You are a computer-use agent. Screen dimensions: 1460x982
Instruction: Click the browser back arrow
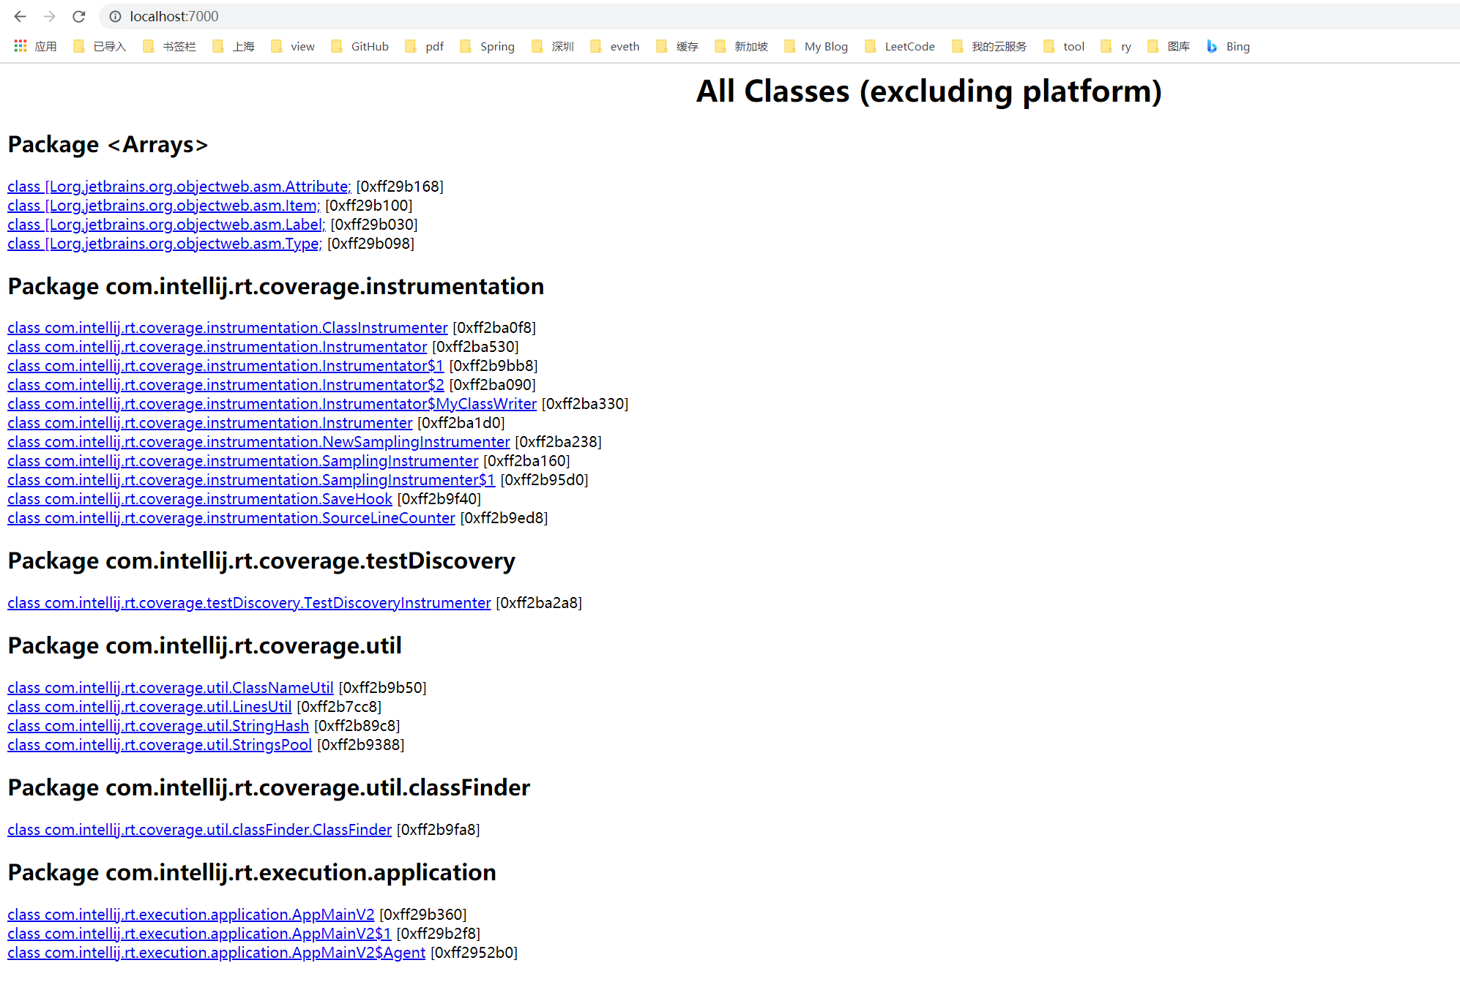[x=20, y=16]
